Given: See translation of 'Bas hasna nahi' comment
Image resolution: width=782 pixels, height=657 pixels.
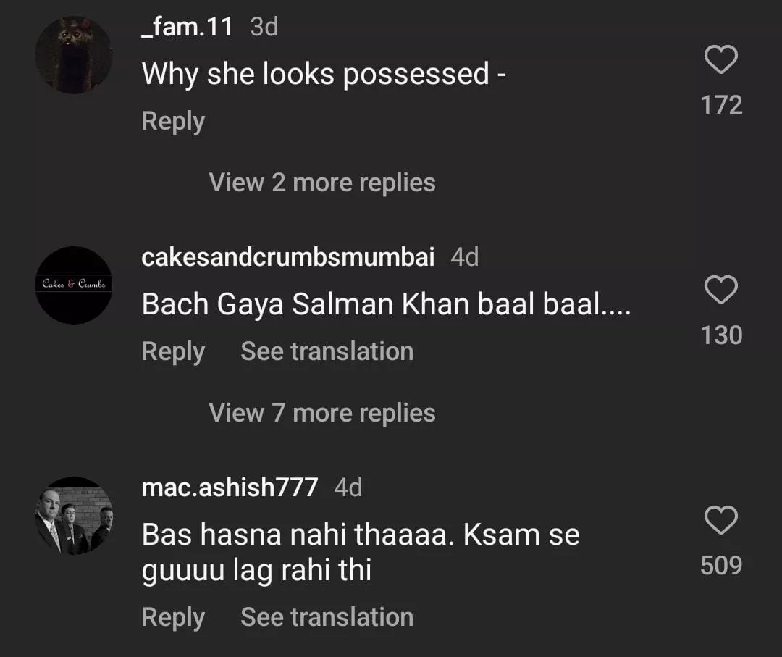Looking at the screenshot, I should pyautogui.click(x=327, y=617).
